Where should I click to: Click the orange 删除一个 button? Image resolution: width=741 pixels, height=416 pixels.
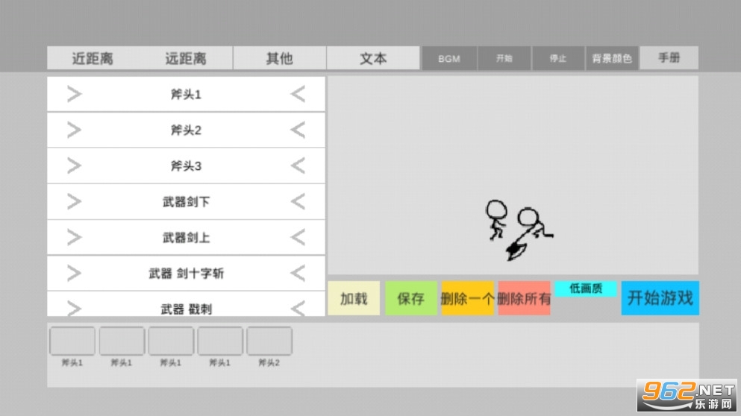click(x=467, y=298)
